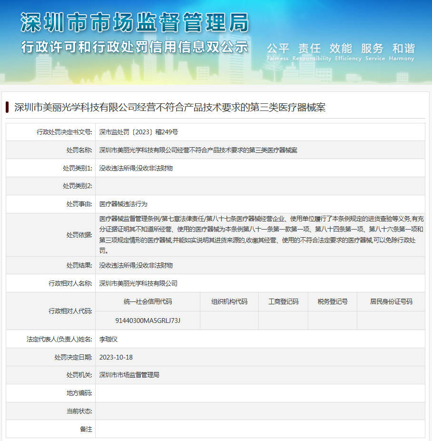432x441 pixels.
Task: Click the 处罚机关 label
Action: [x=79, y=375]
